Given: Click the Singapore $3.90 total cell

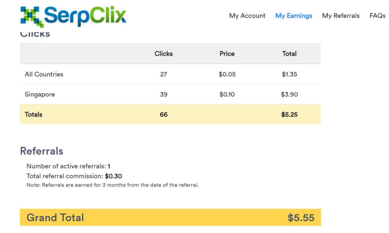Looking at the screenshot, I should click(x=289, y=94).
